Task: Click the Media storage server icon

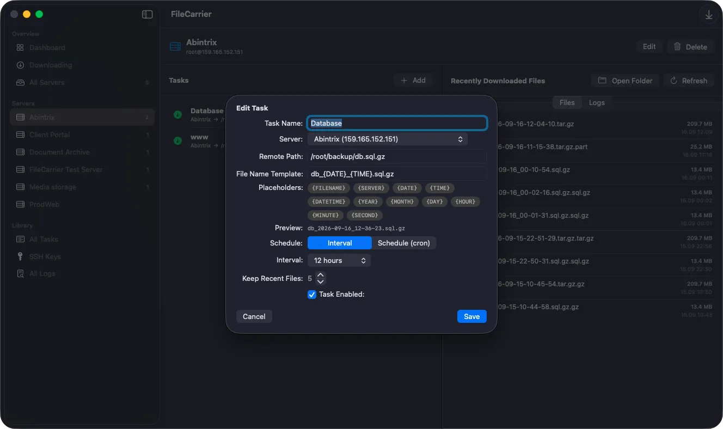Action: coord(20,187)
